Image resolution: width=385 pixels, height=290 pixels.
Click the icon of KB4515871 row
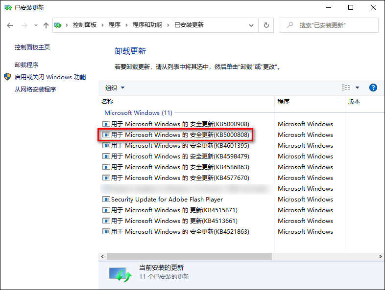106,210
